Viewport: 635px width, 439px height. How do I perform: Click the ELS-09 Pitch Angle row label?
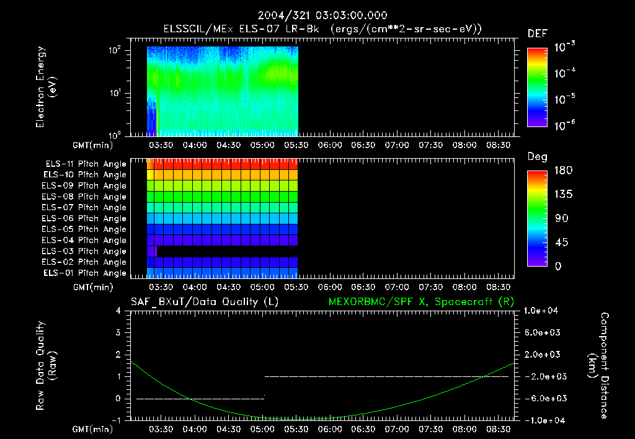pyautogui.click(x=84, y=186)
